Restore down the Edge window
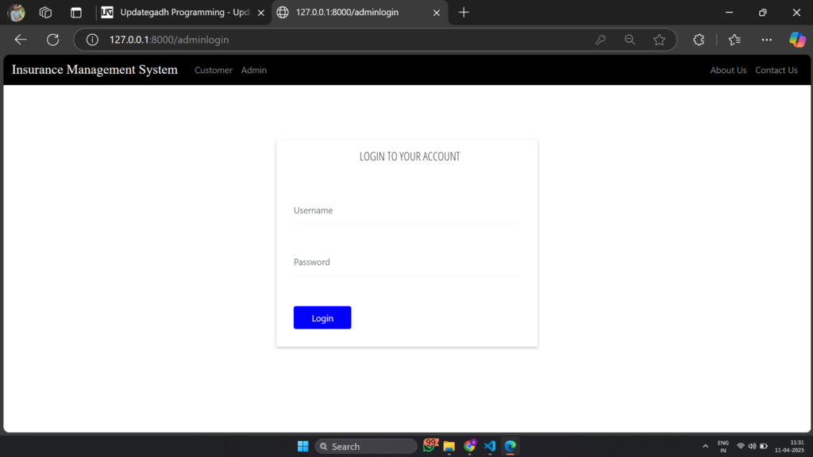 pos(763,13)
